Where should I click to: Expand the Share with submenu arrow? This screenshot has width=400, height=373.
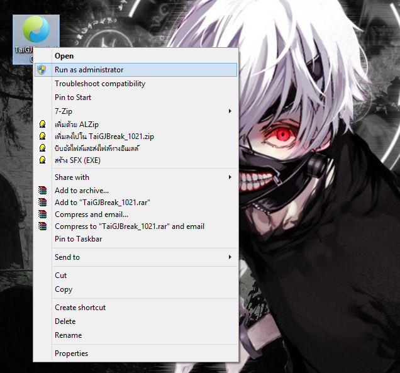tap(230, 177)
